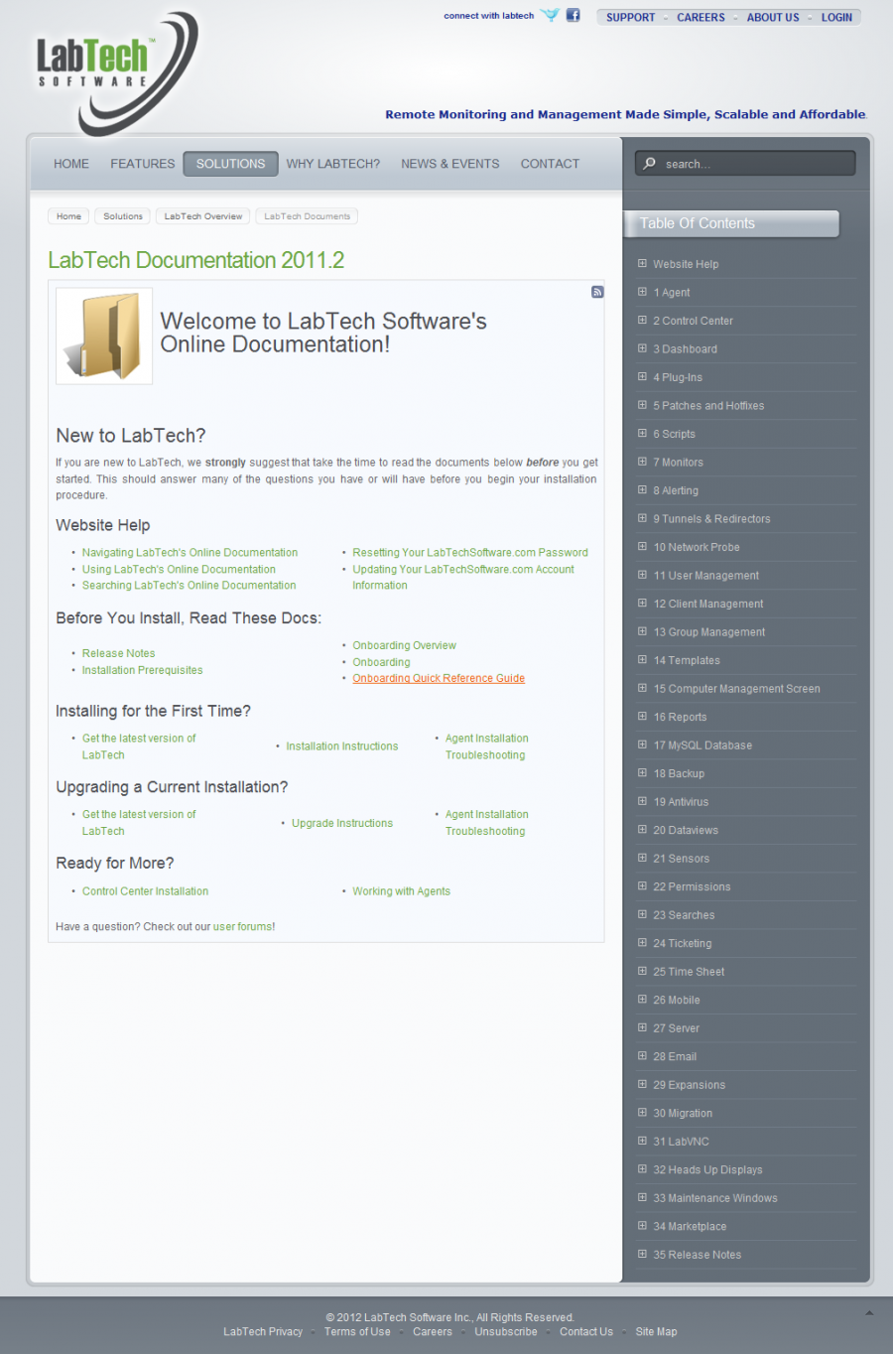
Task: Click the scroll-to-top arrow in footer
Action: point(869,1313)
